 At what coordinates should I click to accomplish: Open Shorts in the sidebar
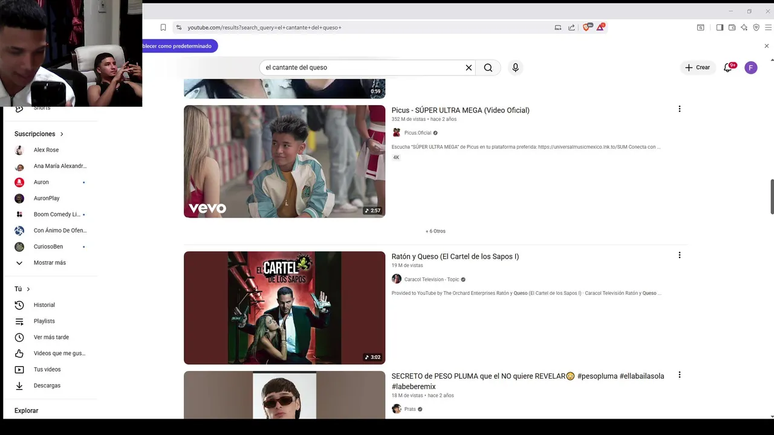click(42, 108)
